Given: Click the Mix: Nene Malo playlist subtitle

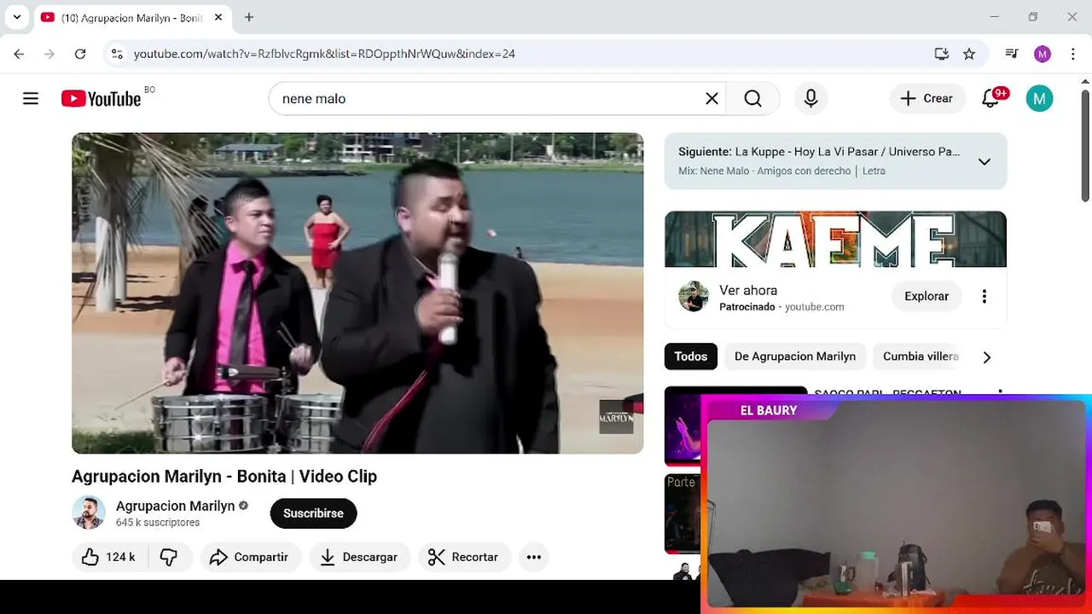Looking at the screenshot, I should coord(781,171).
